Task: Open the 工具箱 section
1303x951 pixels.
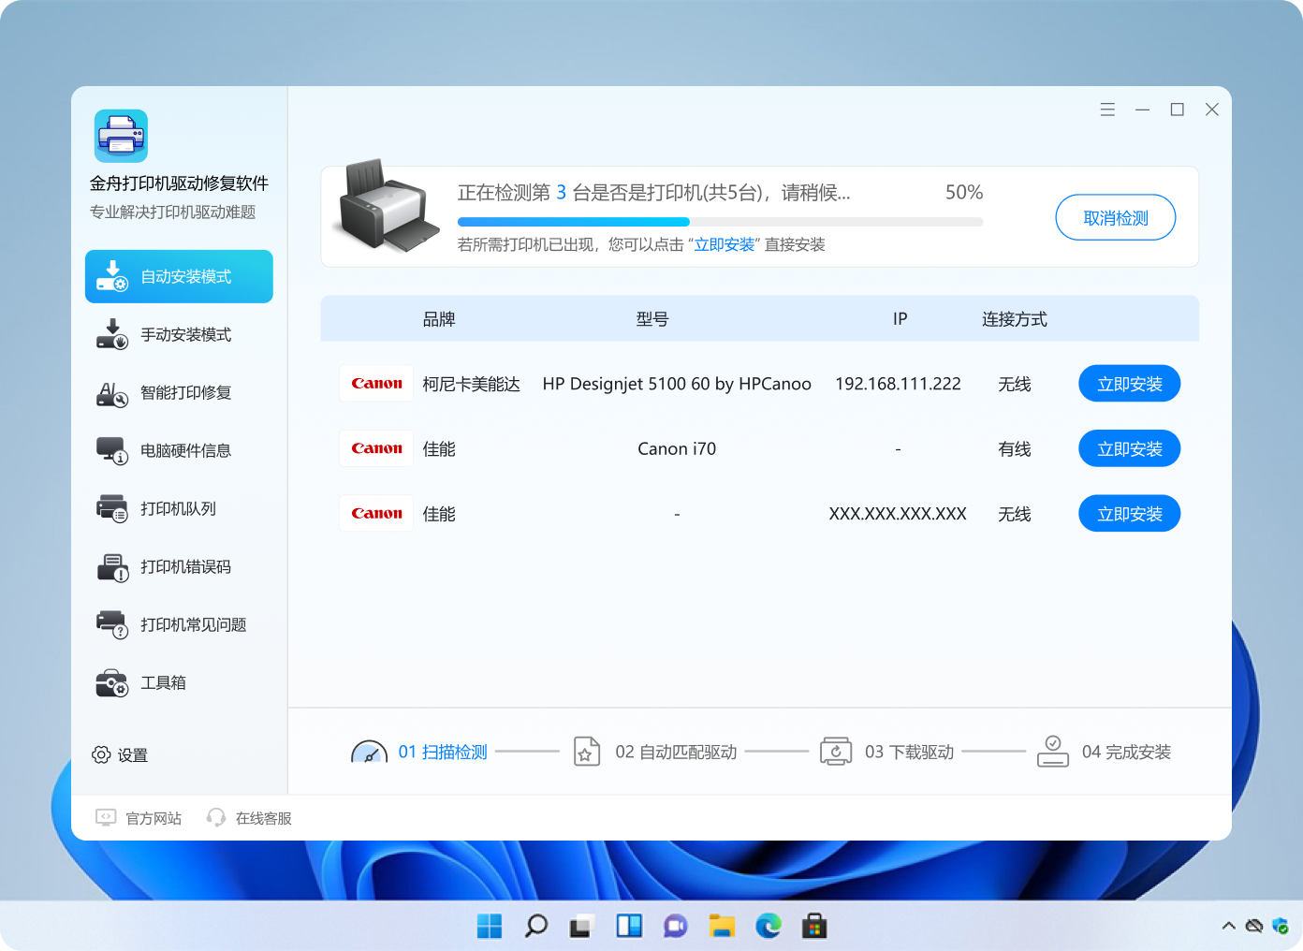Action: 178,682
